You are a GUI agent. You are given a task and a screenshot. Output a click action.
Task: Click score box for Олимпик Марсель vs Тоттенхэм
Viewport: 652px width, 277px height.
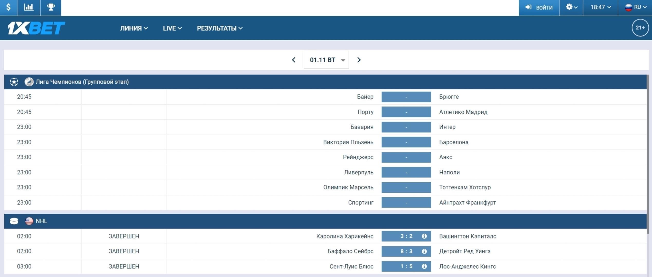click(406, 187)
